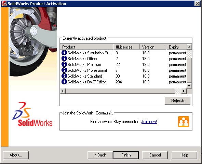202x164 pixels.
Task: Click the license count 98 cell
Action: (118, 76)
